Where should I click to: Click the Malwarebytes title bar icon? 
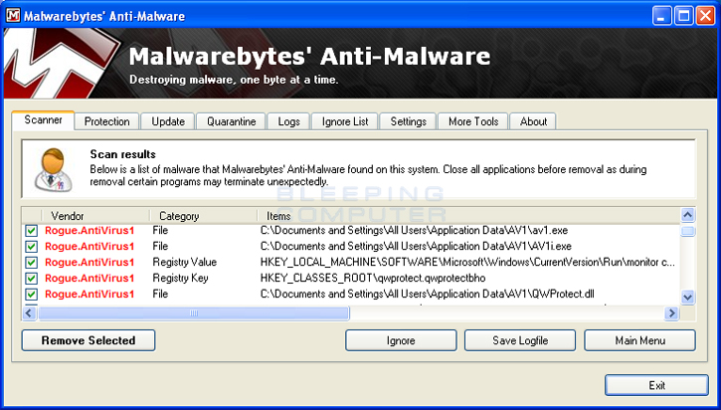click(x=13, y=15)
